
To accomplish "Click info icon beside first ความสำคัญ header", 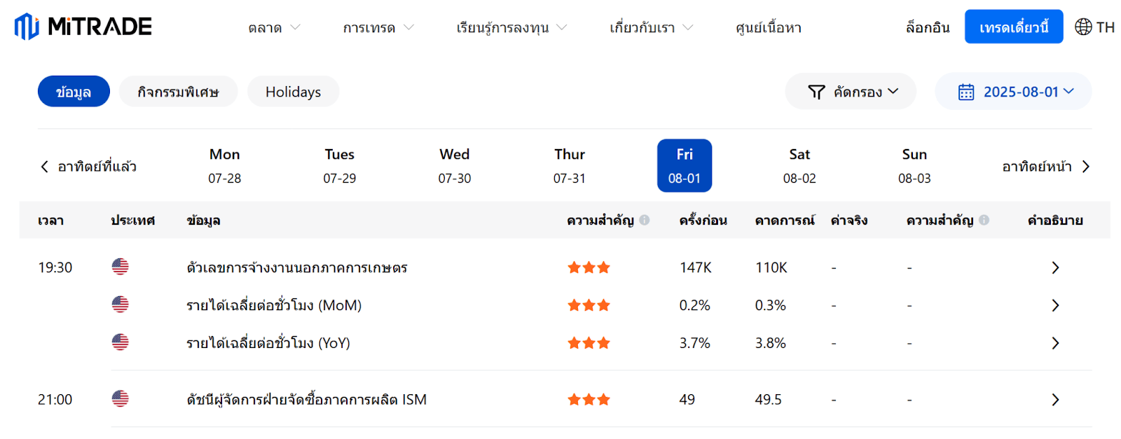I will click(x=645, y=220).
